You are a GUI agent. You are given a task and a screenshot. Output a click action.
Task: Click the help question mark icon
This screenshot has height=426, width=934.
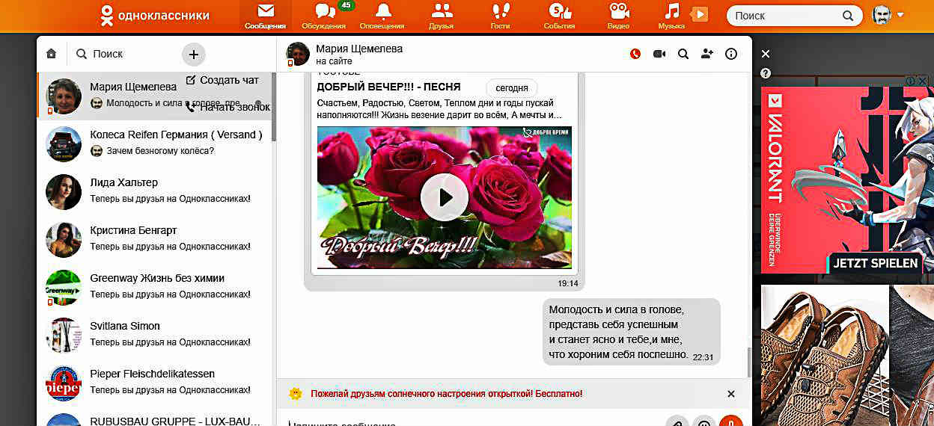click(x=766, y=73)
